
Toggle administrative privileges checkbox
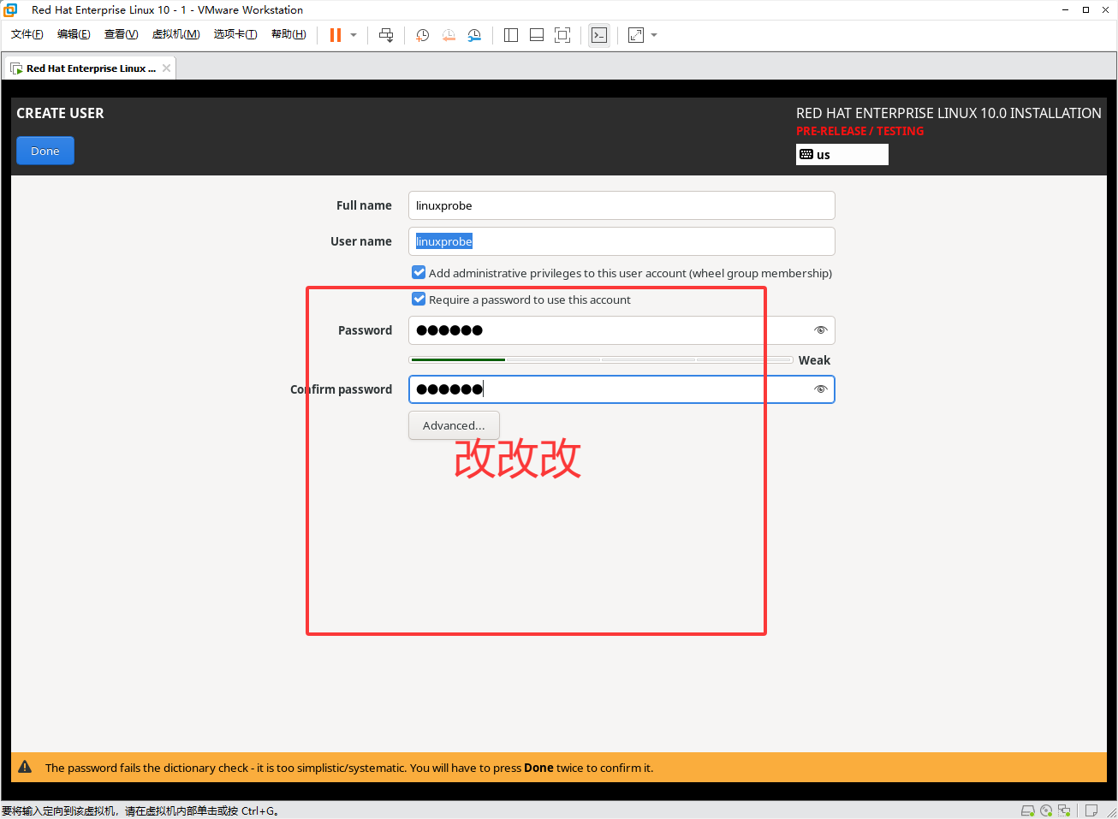pyautogui.click(x=419, y=272)
